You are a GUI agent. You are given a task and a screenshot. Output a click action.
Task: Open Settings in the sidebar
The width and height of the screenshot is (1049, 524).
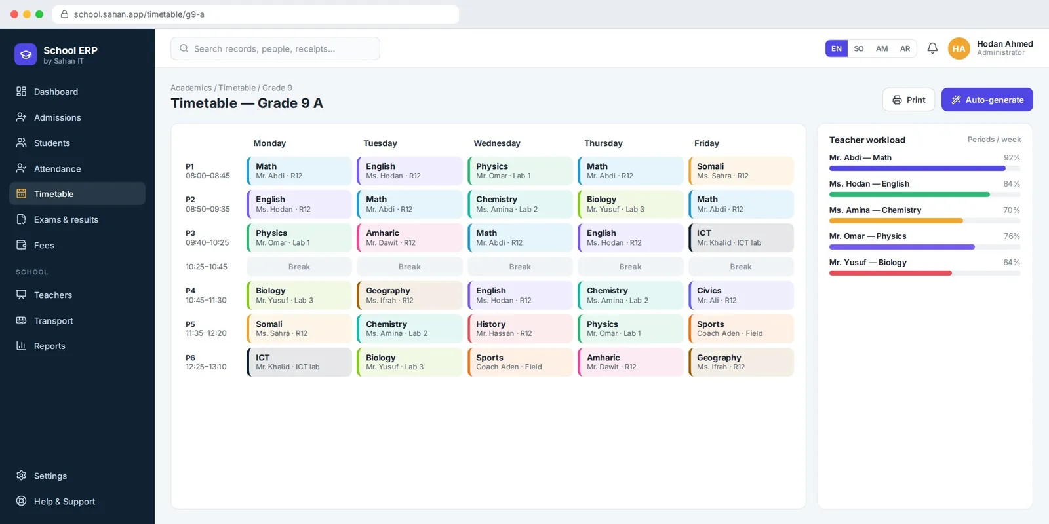point(77,476)
